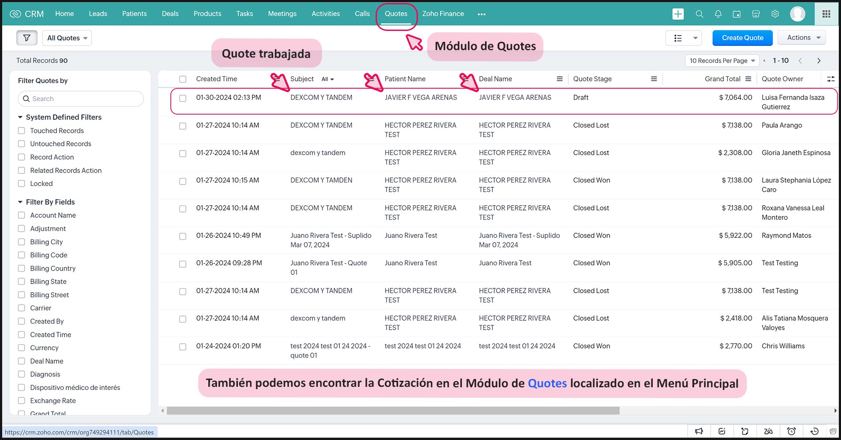Open the apps grid launcher
The width and height of the screenshot is (841, 440).
[x=826, y=14]
